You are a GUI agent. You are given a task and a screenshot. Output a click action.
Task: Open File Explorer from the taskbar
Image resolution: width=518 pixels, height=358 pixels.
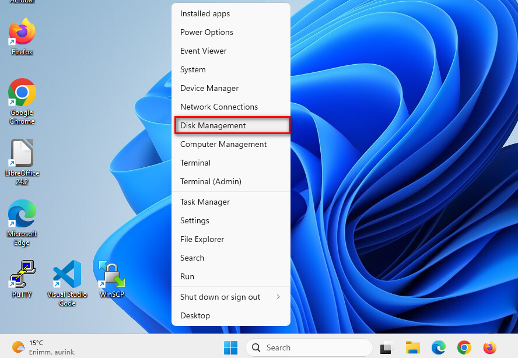413,347
